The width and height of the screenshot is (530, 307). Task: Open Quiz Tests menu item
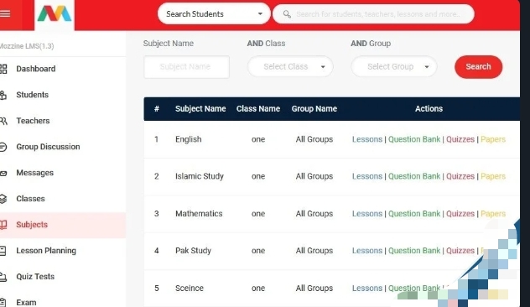click(35, 277)
